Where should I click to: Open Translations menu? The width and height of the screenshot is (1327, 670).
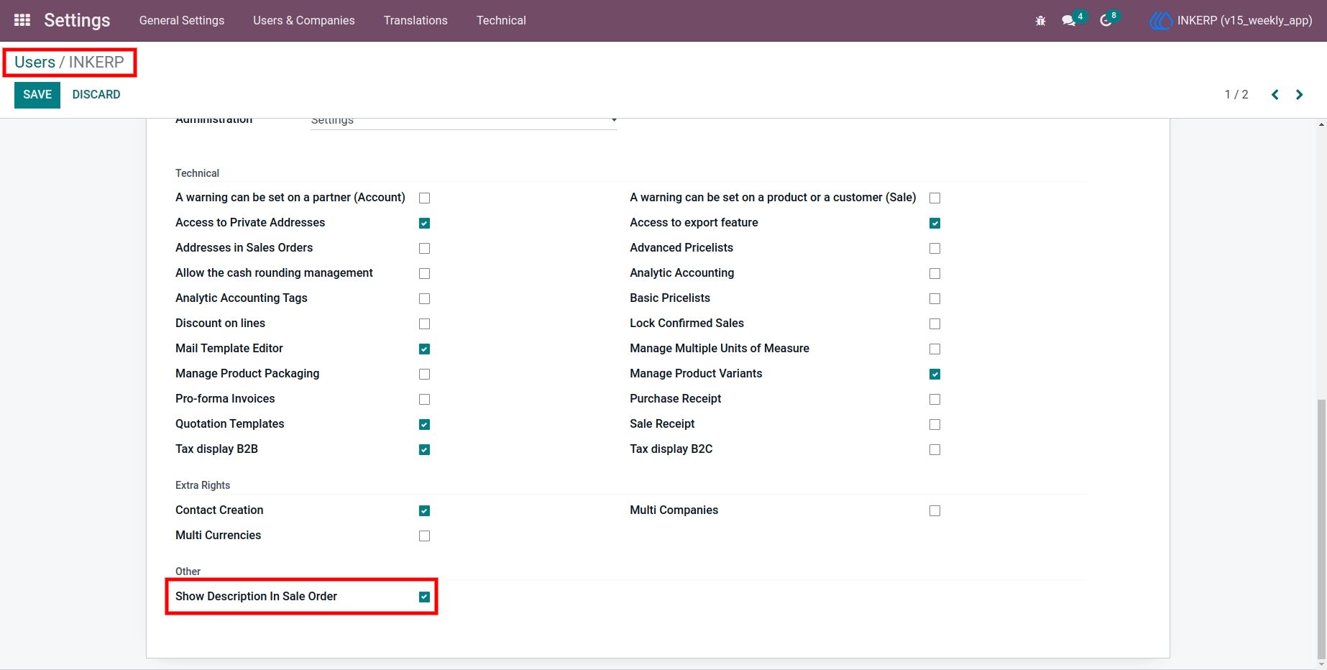click(415, 20)
